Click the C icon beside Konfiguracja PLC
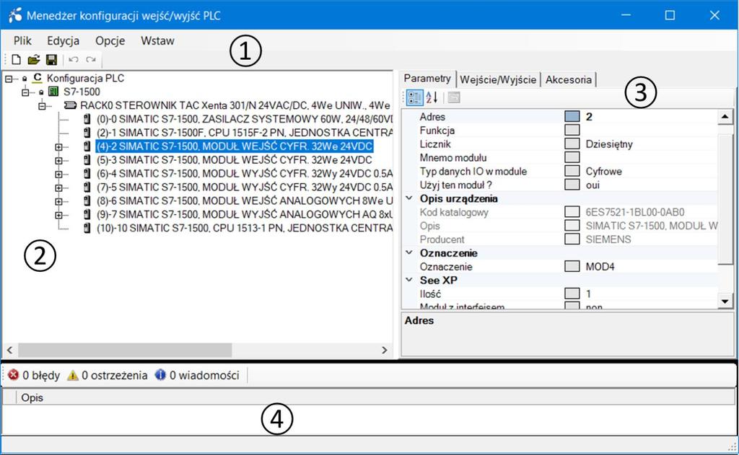 (38, 78)
